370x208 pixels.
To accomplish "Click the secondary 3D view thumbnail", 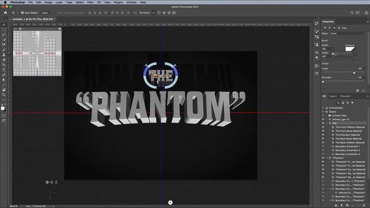I will 37,53.
